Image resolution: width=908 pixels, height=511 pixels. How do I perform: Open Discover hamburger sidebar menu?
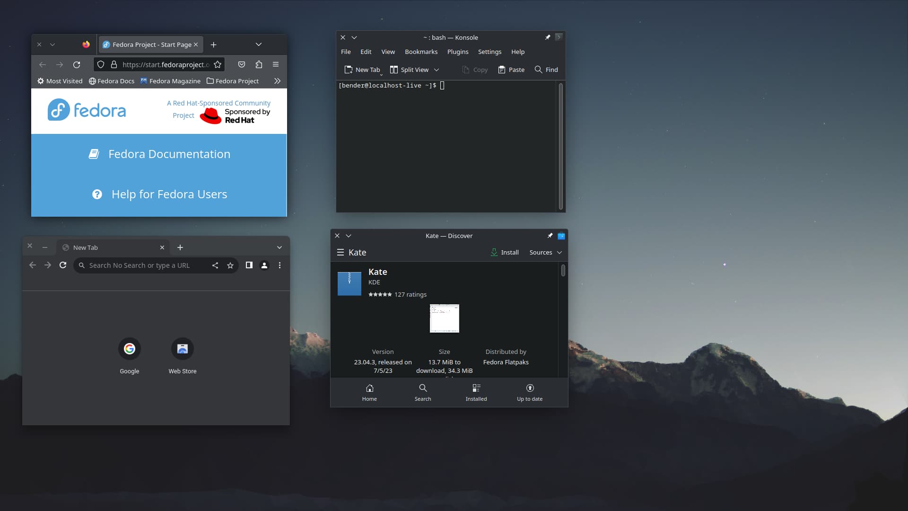tap(340, 253)
